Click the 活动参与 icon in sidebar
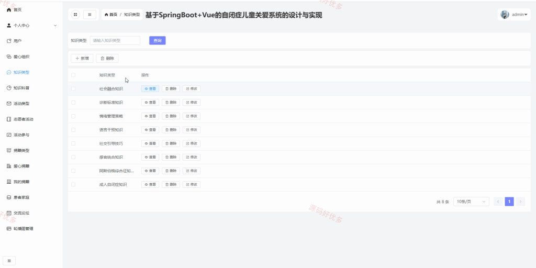Image resolution: width=536 pixels, height=268 pixels. 9,135
